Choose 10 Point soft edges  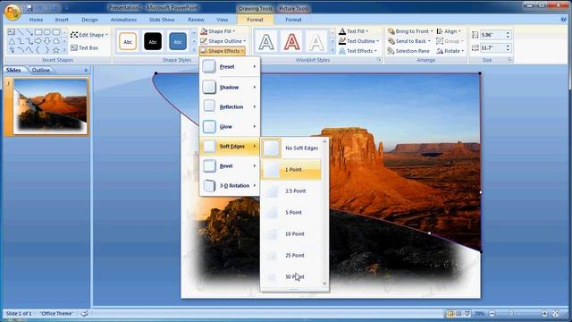pyautogui.click(x=291, y=234)
